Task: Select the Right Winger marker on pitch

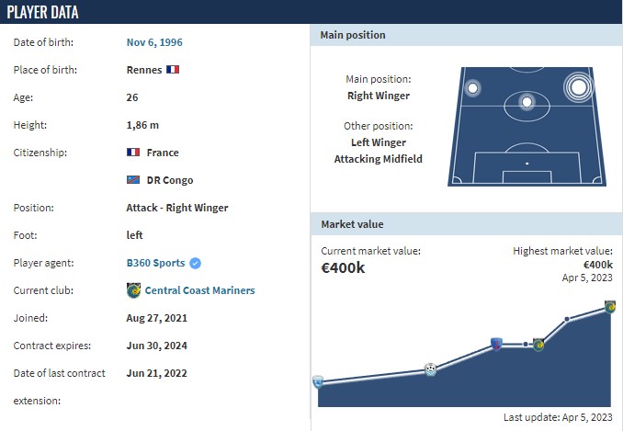Action: (x=578, y=87)
